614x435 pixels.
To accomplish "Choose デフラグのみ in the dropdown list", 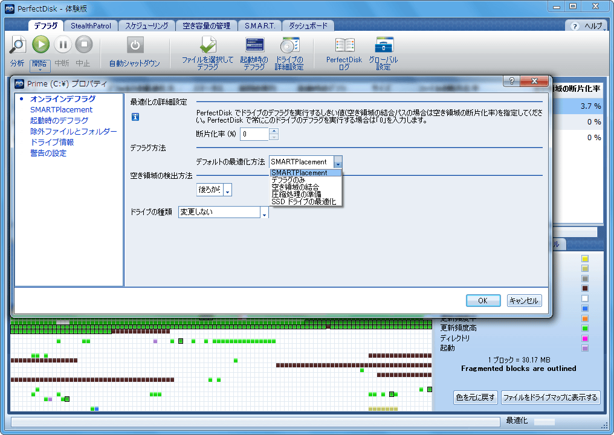I will [x=306, y=180].
